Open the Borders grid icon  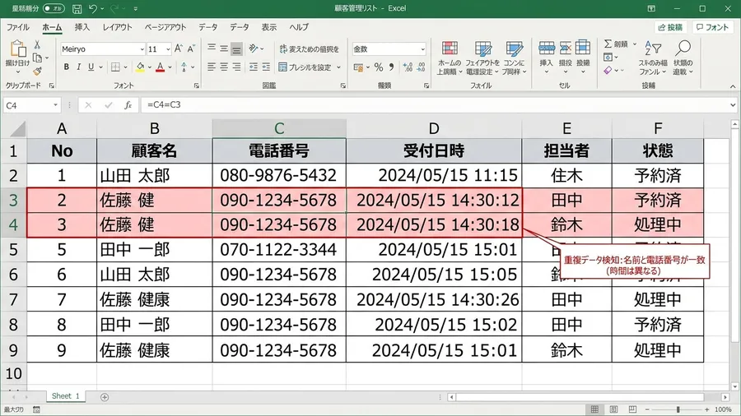tap(115, 67)
